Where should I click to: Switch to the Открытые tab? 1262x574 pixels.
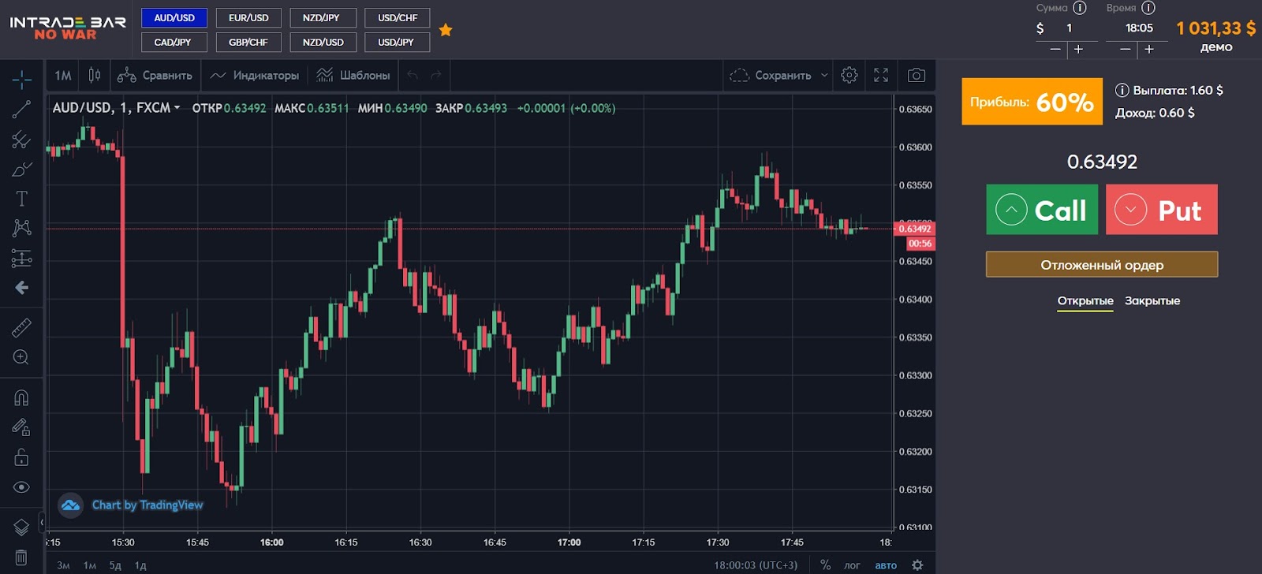1085,301
